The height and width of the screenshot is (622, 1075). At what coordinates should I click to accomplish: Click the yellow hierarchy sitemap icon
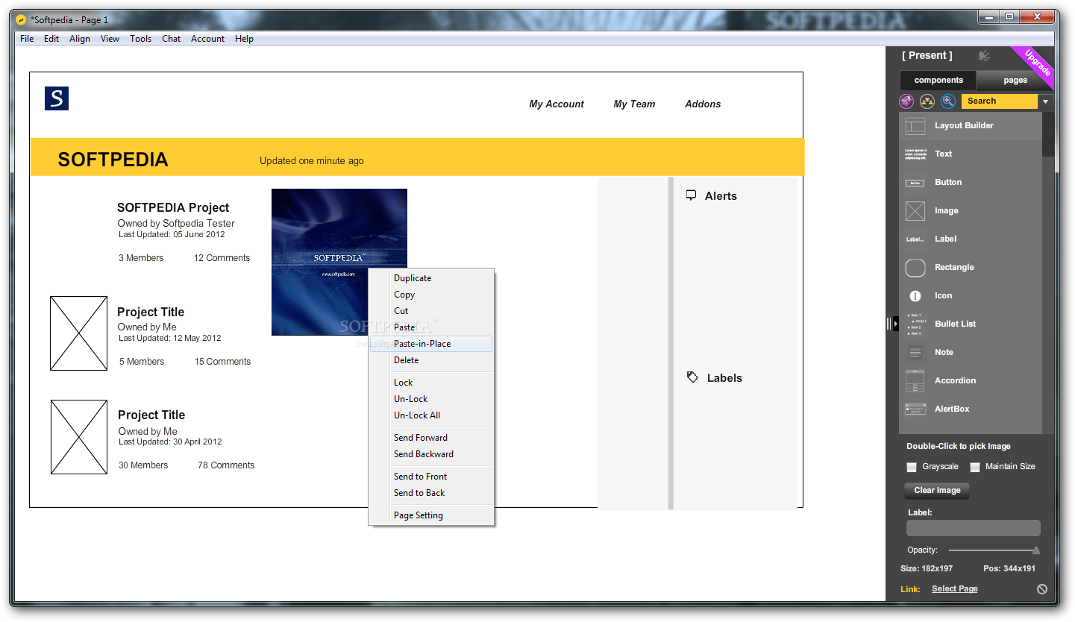tap(927, 101)
